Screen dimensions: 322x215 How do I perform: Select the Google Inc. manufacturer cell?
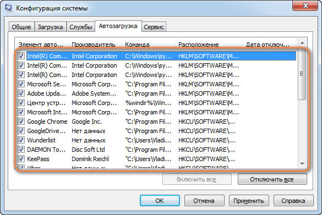tap(86, 122)
